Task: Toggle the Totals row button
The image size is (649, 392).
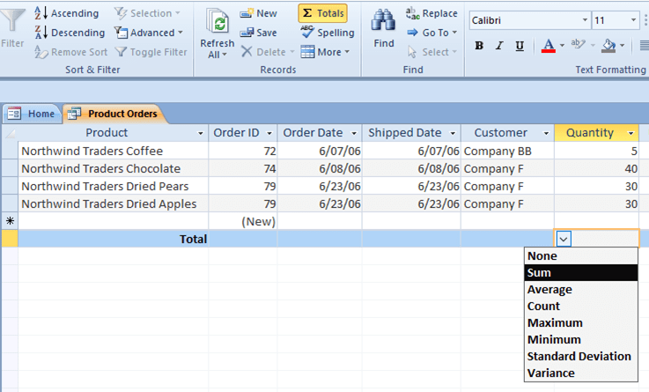Action: click(x=323, y=13)
